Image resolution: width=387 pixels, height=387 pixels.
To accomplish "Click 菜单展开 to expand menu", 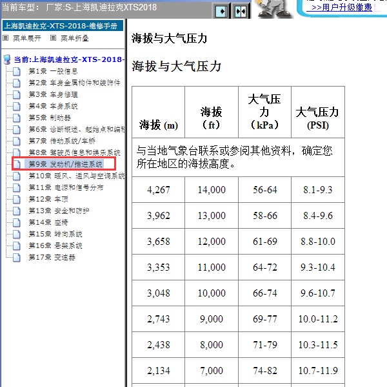I will 27,38.
